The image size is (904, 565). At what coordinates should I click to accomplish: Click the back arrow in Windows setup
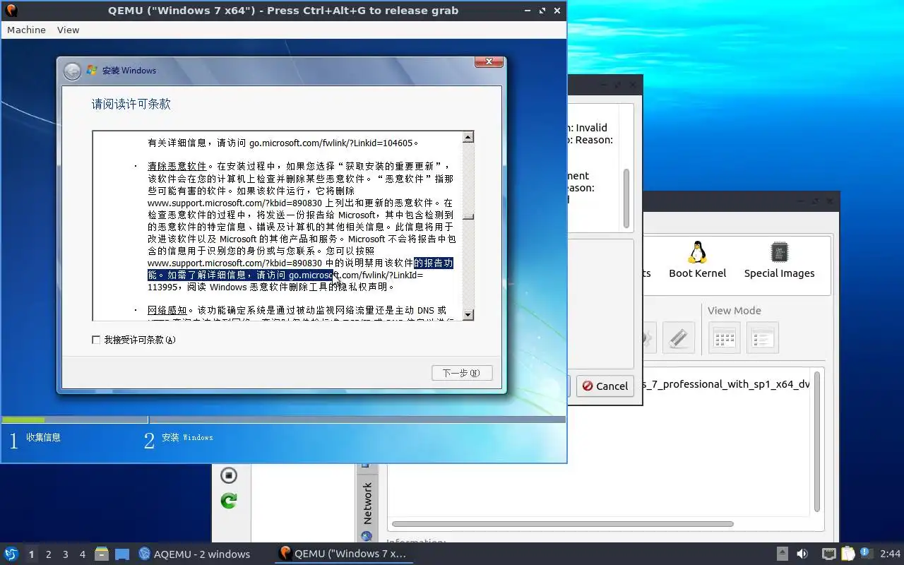coord(72,71)
